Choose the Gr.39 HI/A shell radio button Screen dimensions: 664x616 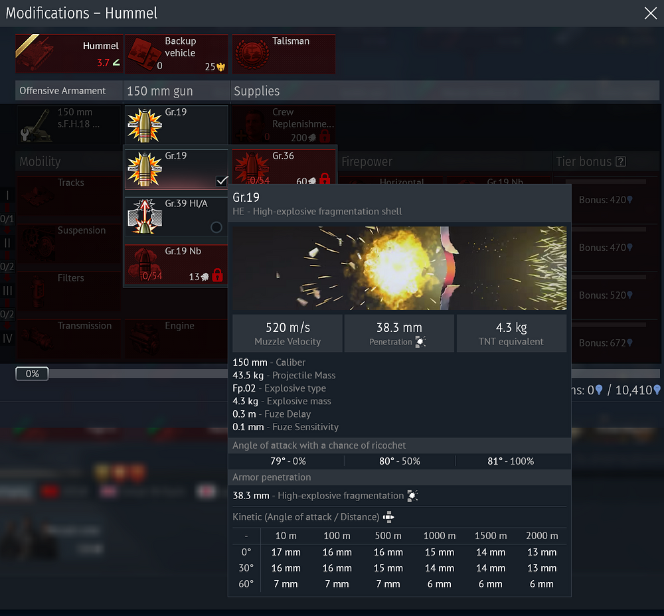coord(216,227)
